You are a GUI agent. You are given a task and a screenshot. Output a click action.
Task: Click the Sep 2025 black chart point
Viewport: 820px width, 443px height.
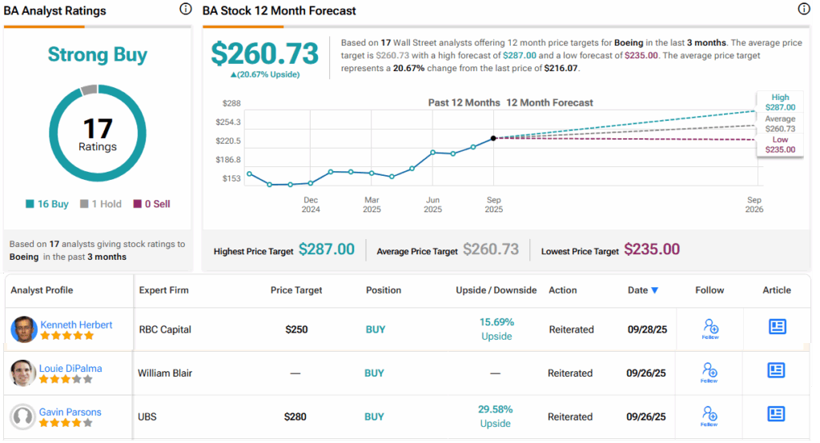click(x=493, y=138)
